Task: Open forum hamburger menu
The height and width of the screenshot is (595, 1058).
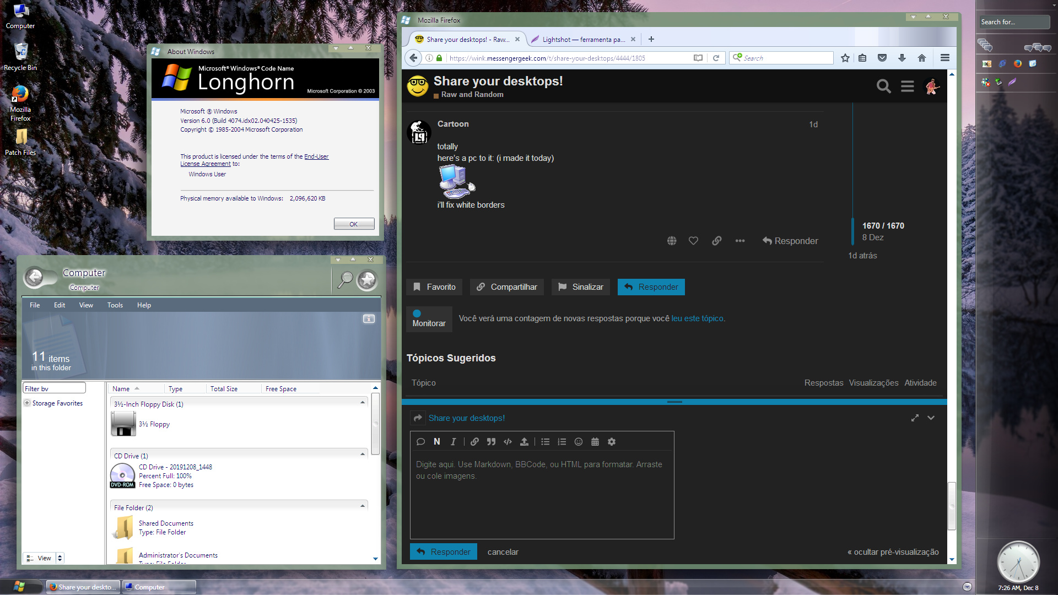Action: coord(908,86)
